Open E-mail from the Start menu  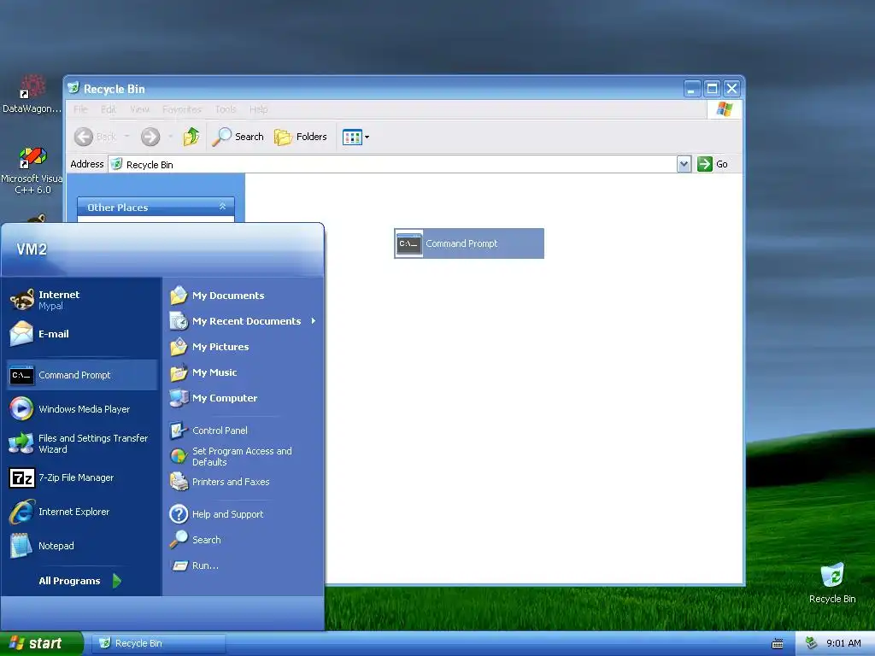point(81,334)
